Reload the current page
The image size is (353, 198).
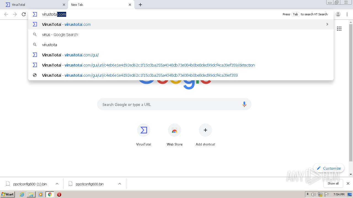pyautogui.click(x=24, y=14)
